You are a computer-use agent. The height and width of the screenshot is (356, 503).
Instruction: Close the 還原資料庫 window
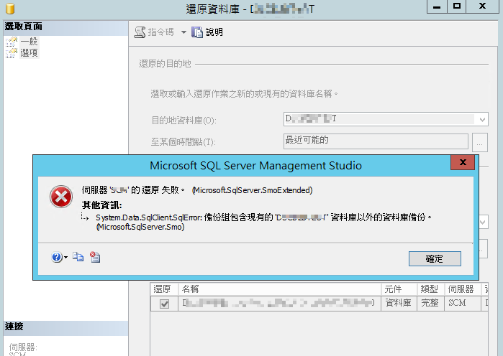pos(482,6)
